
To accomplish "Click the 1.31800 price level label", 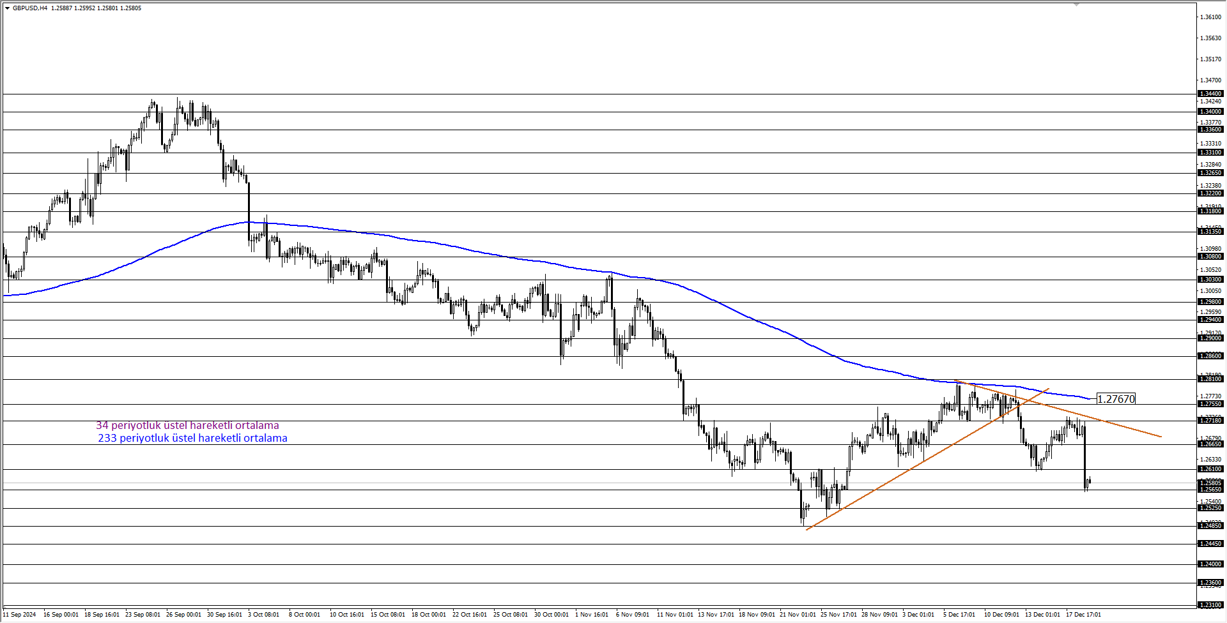I will pyautogui.click(x=1210, y=211).
